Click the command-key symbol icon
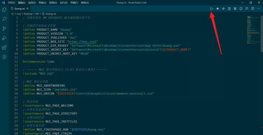 coord(235,9)
